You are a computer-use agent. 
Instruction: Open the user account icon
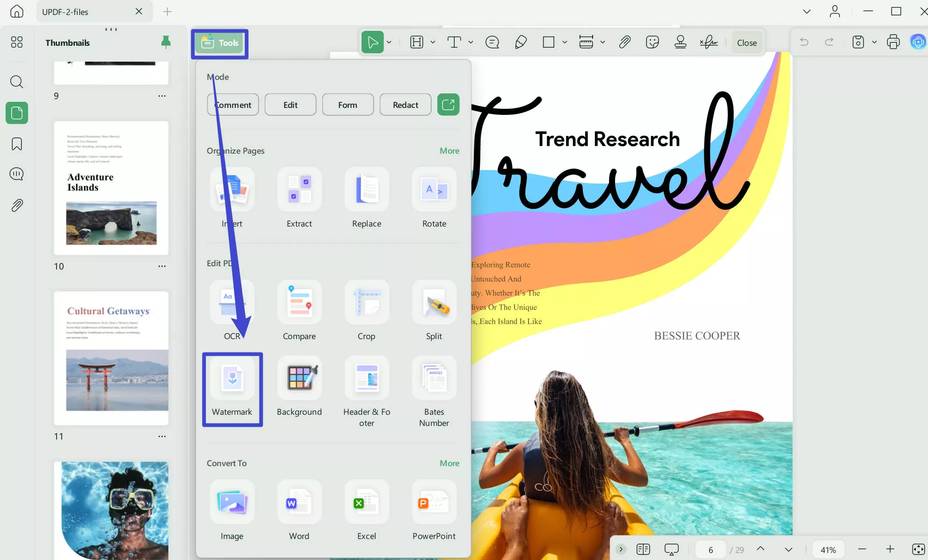(835, 11)
